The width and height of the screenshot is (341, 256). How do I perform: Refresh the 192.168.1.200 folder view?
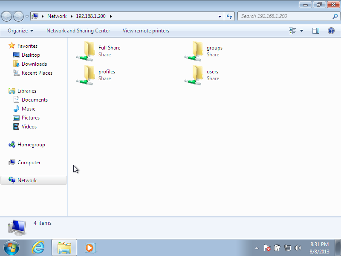click(229, 16)
